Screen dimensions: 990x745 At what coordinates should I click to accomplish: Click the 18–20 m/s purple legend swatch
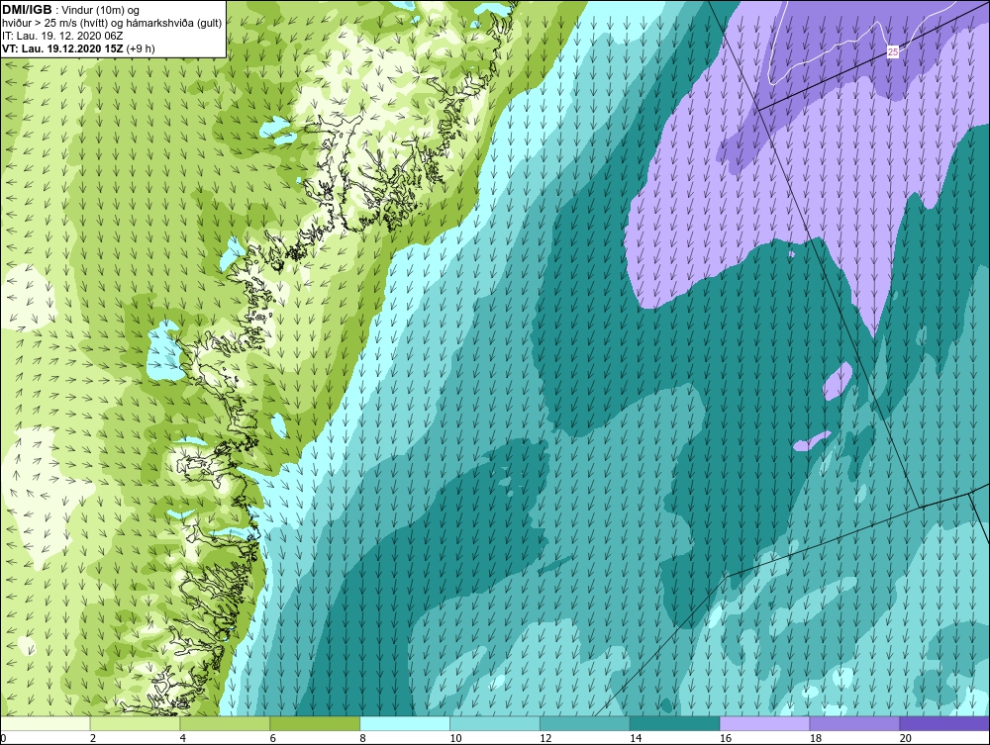click(855, 723)
